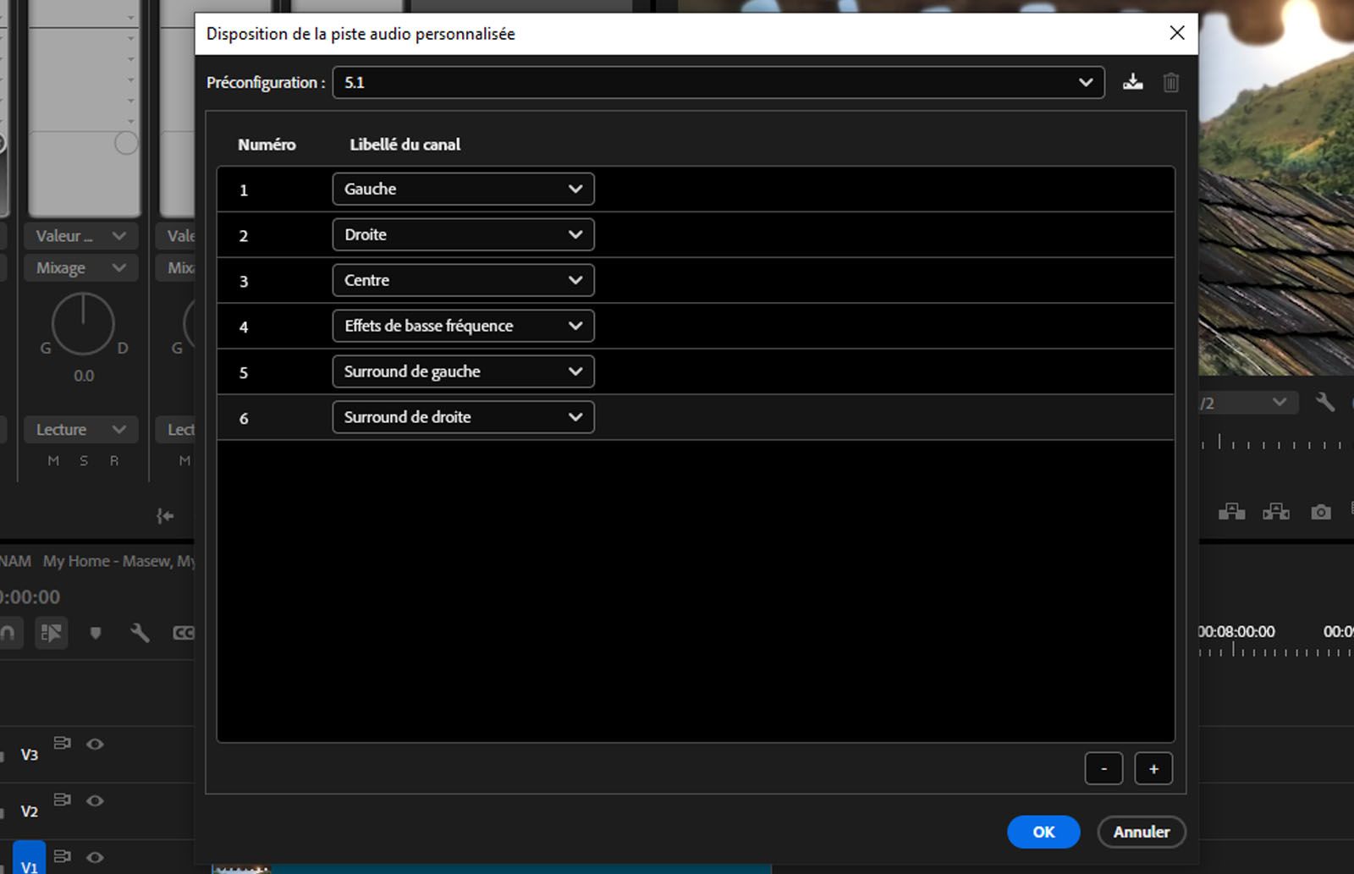Image resolution: width=1354 pixels, height=874 pixels.
Task: Expand the Surround de gauche dropdown
Action: 463,371
